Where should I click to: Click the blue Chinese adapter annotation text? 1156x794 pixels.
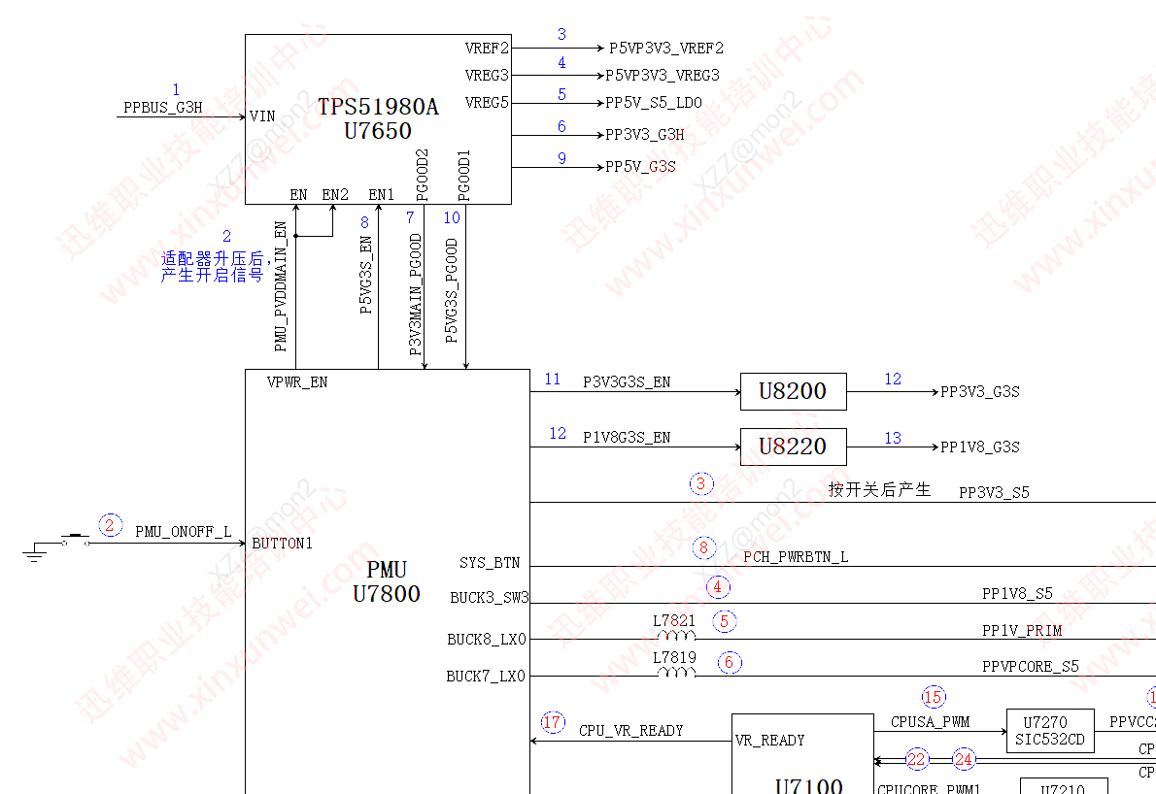213,267
